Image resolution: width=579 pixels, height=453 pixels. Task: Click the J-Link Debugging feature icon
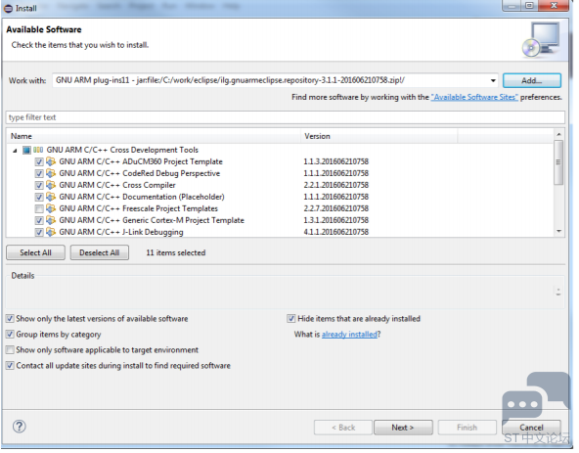(51, 232)
